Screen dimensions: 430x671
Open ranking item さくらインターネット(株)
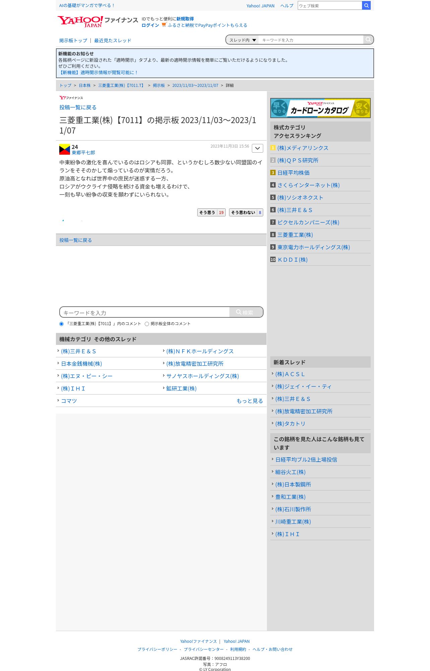tap(308, 185)
